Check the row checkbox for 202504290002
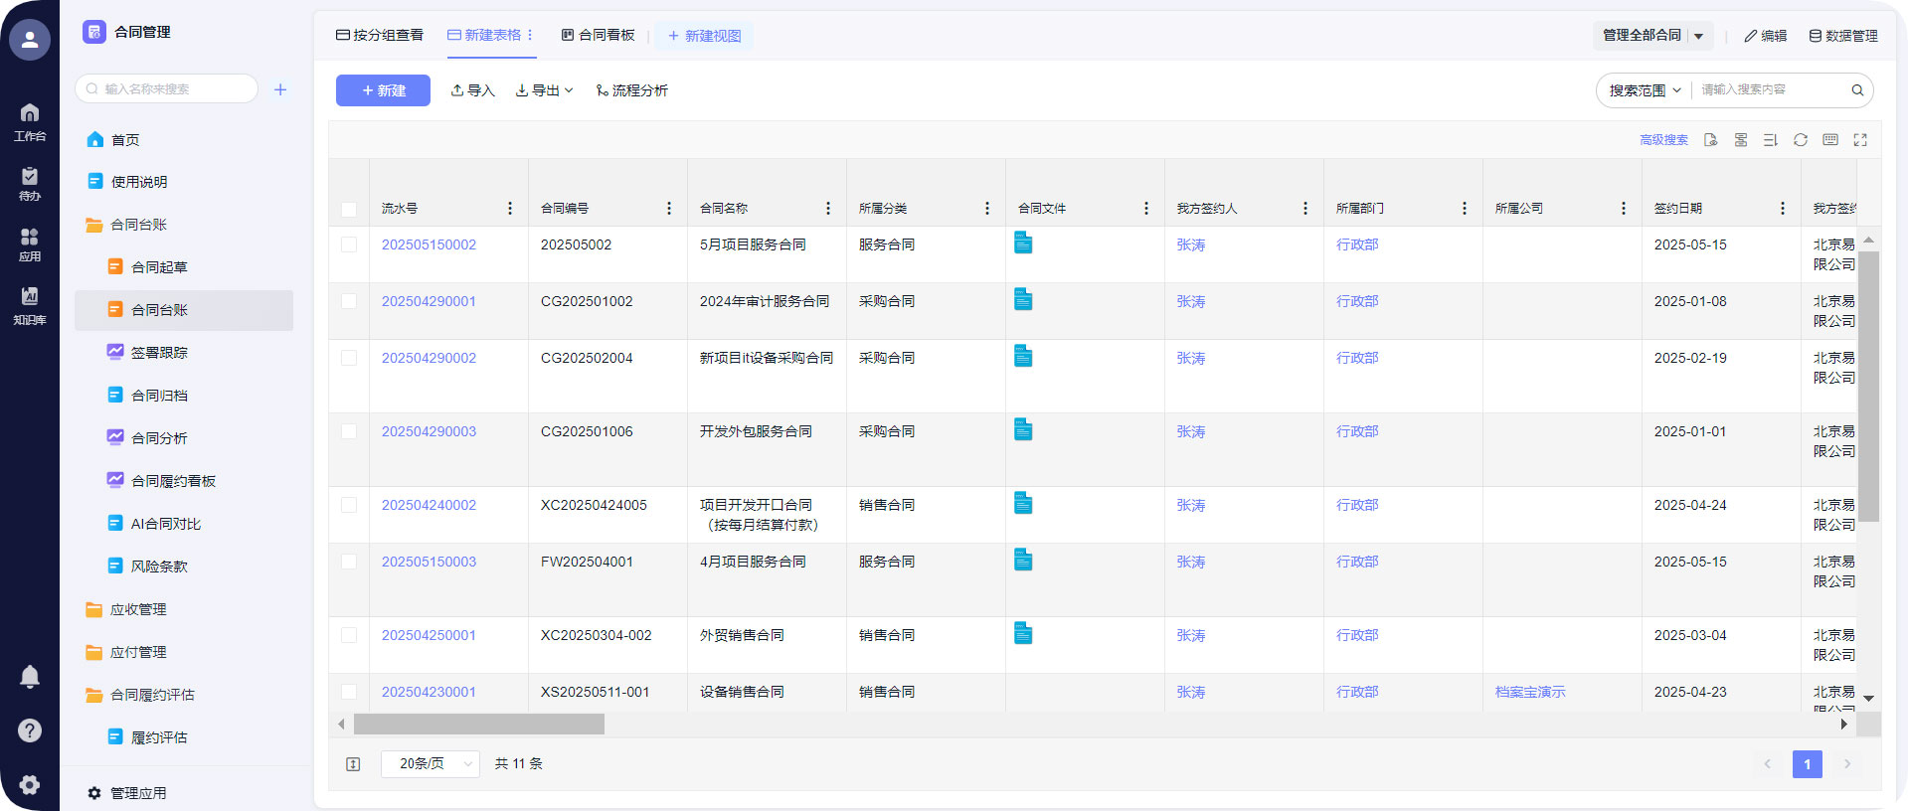 click(x=349, y=358)
